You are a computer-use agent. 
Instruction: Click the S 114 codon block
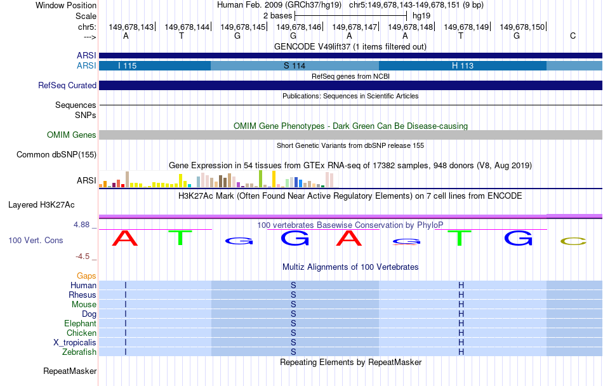[x=295, y=66]
